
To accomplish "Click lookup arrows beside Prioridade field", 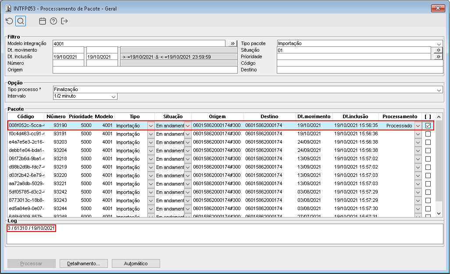I will coord(438,56).
